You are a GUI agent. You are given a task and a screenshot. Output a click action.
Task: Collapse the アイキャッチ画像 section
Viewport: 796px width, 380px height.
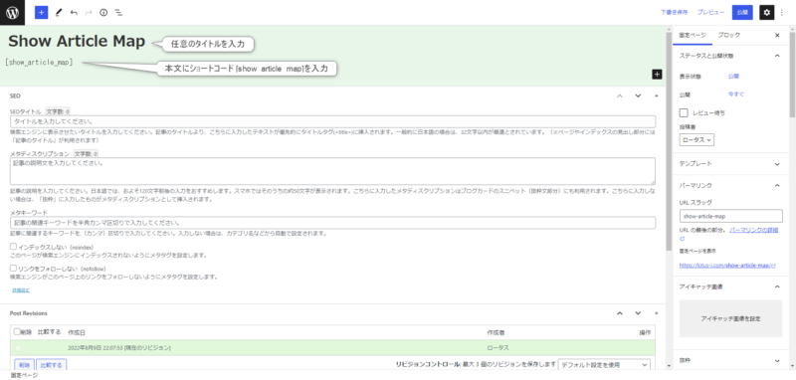coord(777,286)
